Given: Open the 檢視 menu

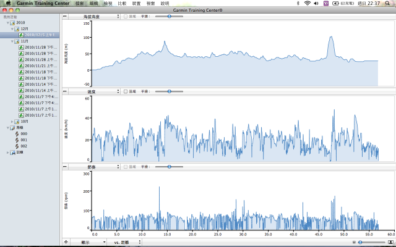Looking at the screenshot, I should 108,3.
